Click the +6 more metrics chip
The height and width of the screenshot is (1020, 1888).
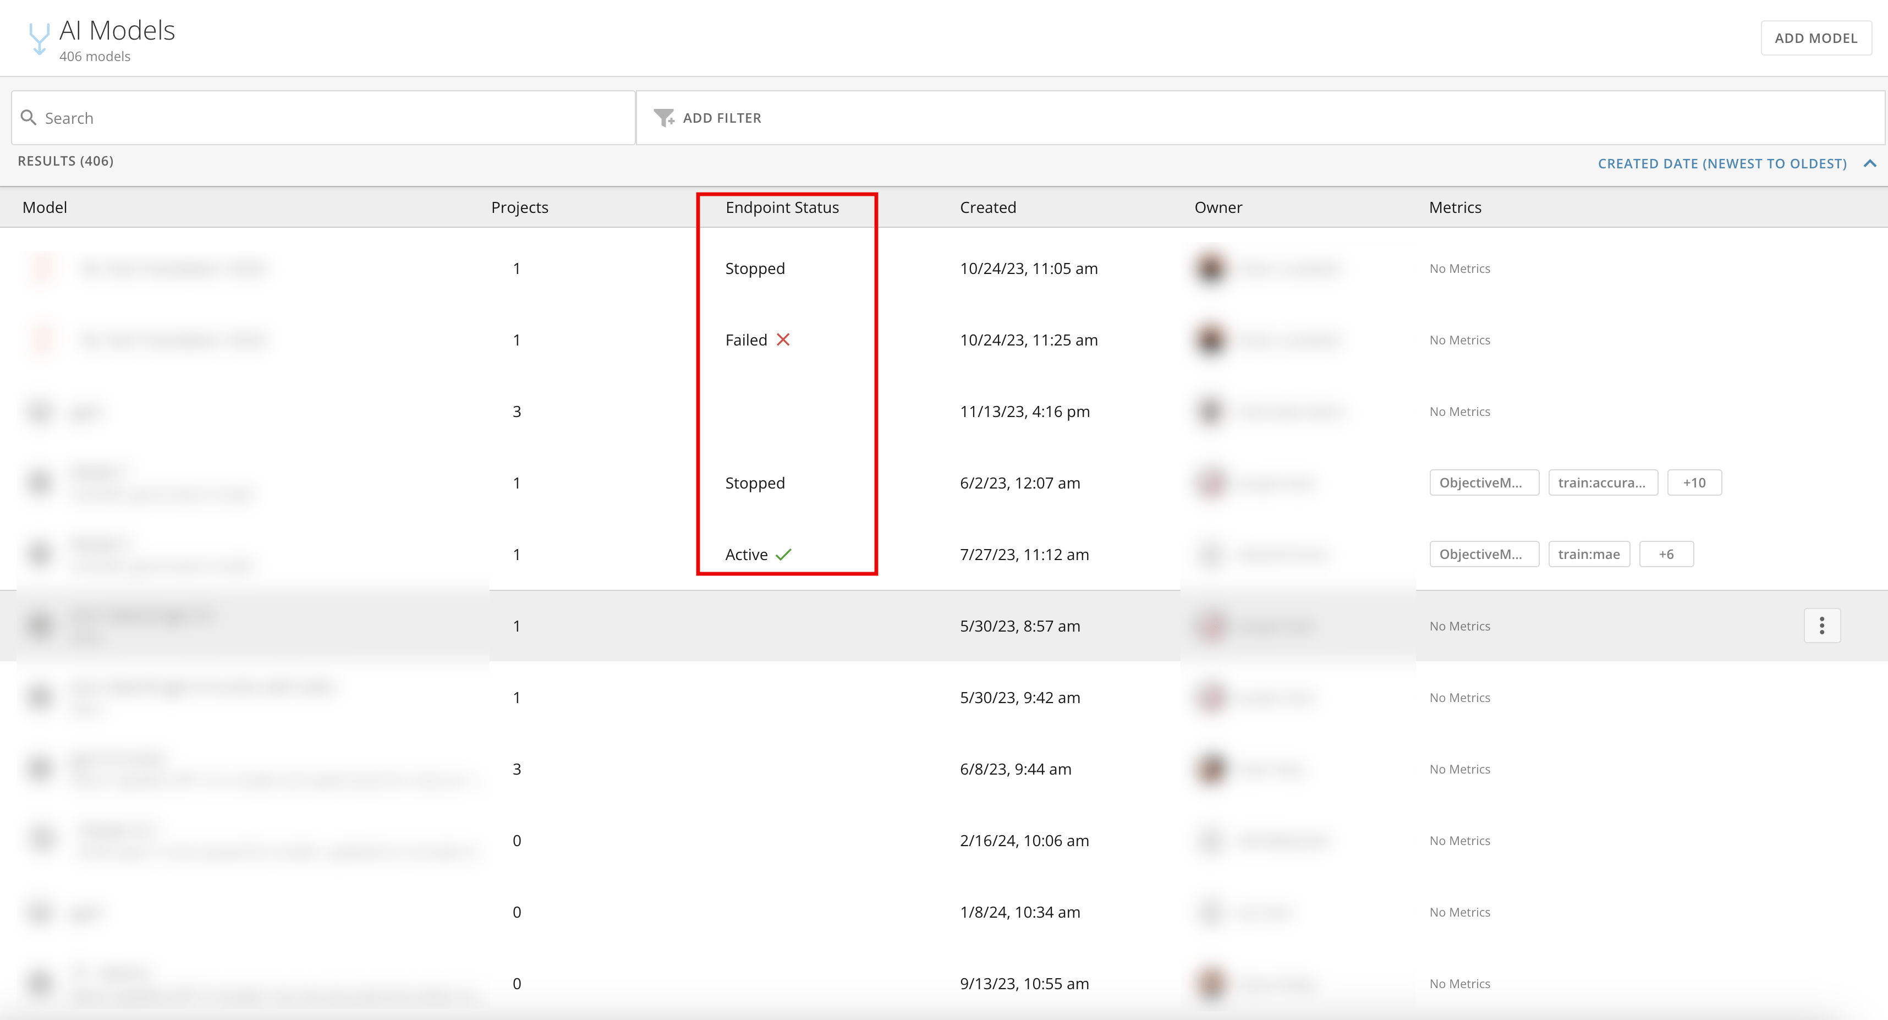point(1666,555)
